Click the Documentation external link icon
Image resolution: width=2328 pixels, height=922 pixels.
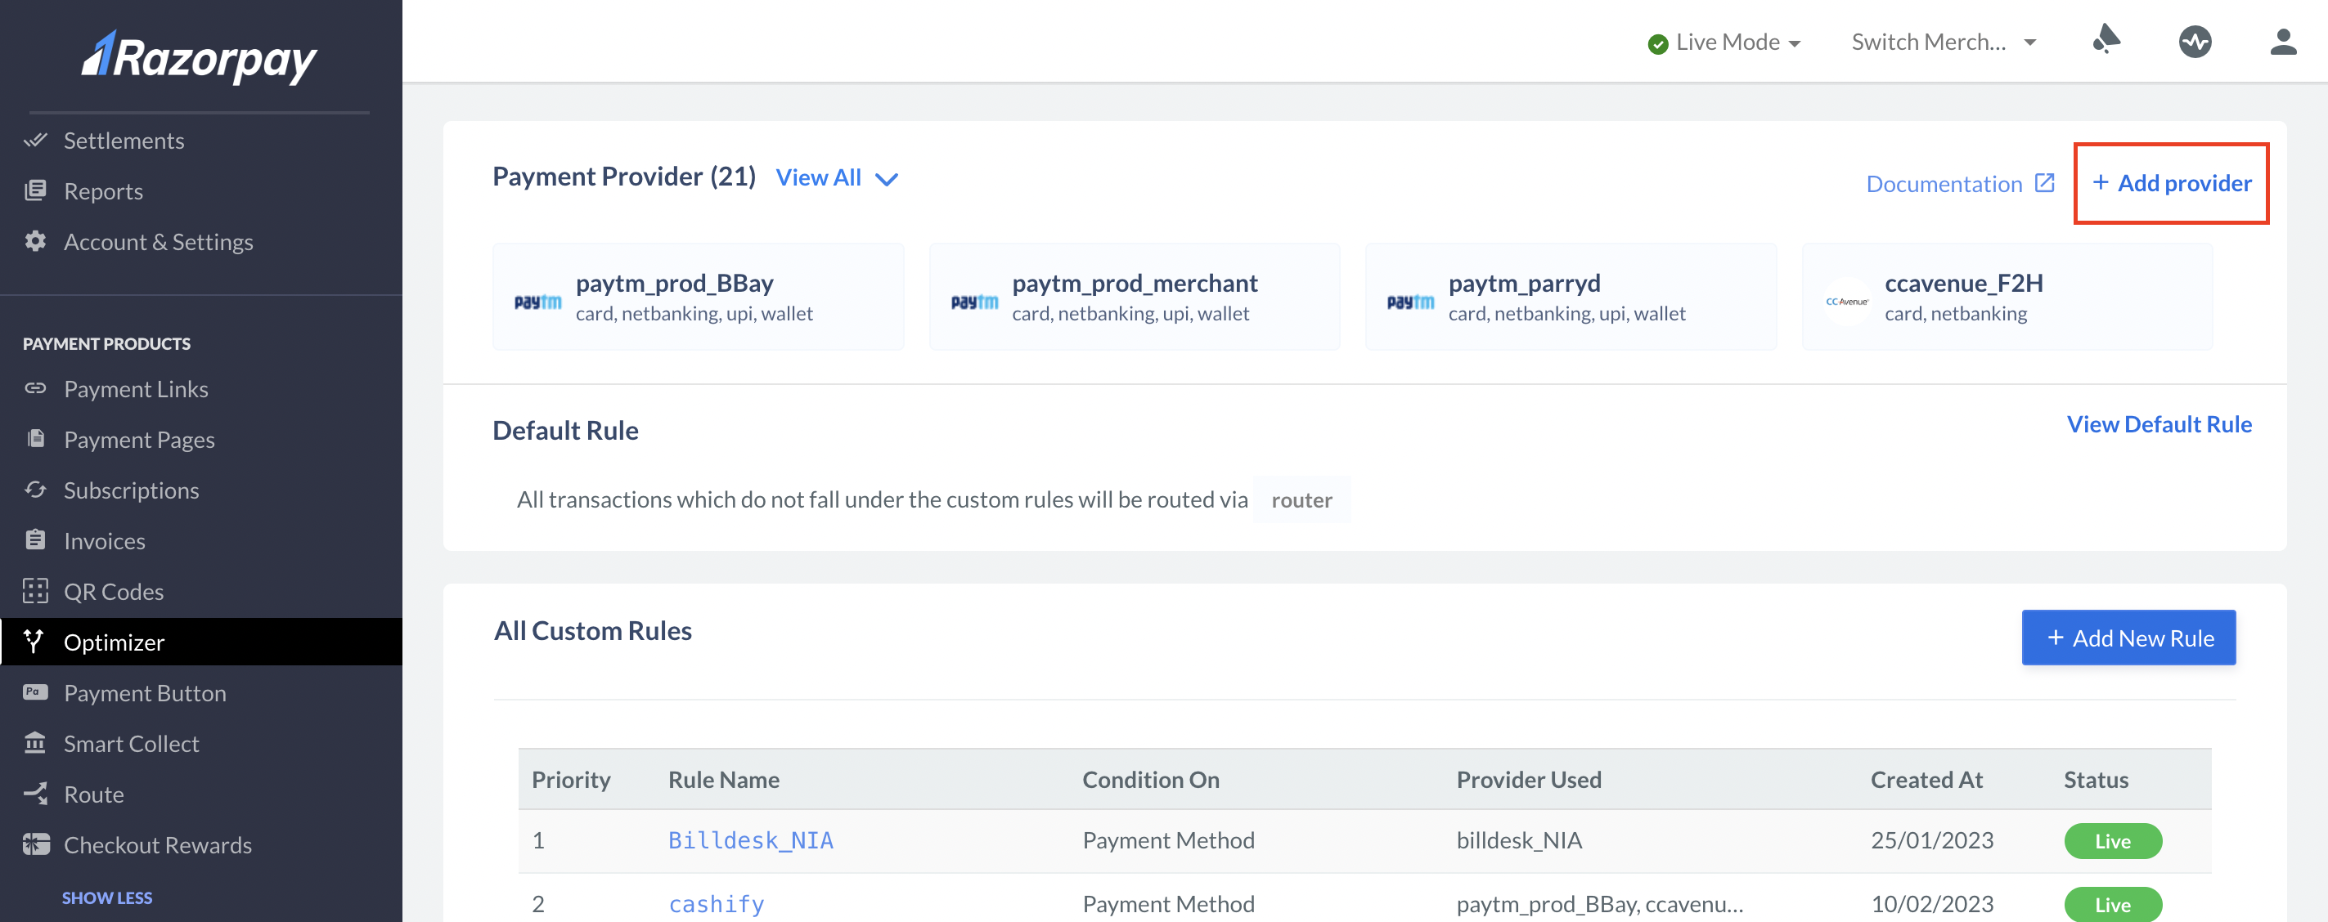2045,182
